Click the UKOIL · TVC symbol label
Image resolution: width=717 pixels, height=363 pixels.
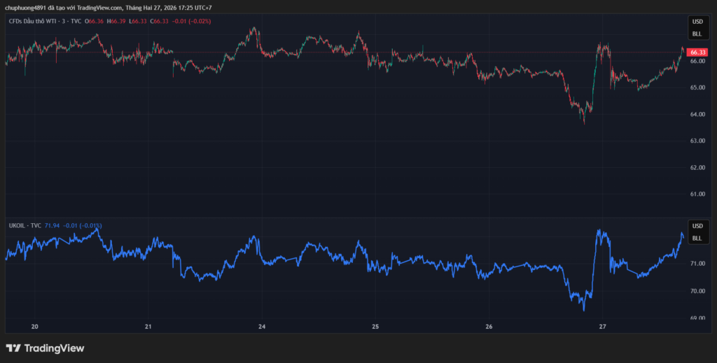(x=25, y=225)
